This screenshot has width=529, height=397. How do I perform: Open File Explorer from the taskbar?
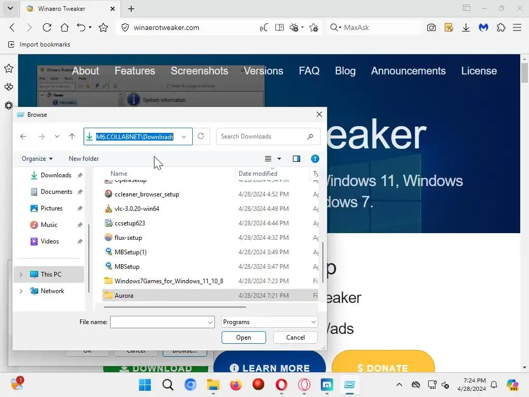click(213, 385)
